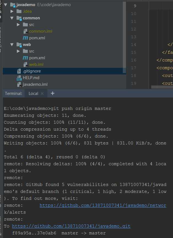Click the common.iml file icon
Viewport: 173px width, 238px height.
click(26, 31)
